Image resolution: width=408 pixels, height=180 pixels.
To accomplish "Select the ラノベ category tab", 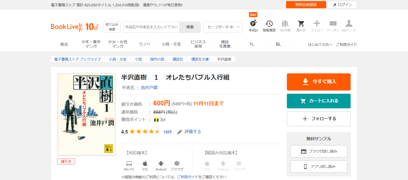I will coord(144,44).
